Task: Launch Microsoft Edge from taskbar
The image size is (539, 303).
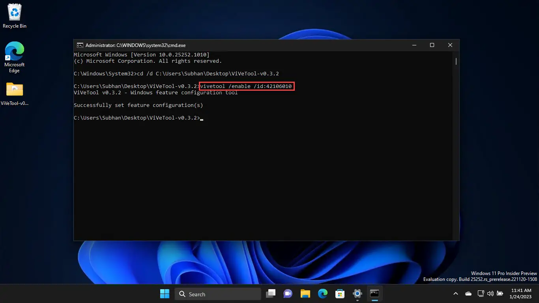Action: pyautogui.click(x=322, y=294)
